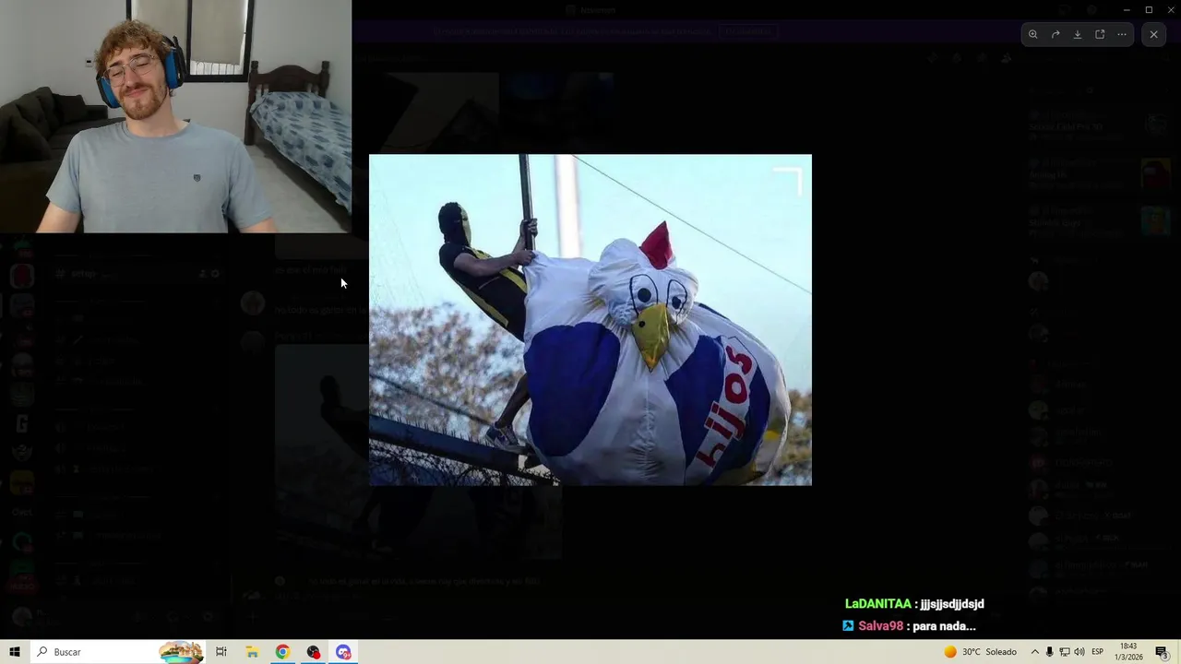This screenshot has width=1181, height=664.
Task: Click the search highlight image in taskbar search
Action: [x=181, y=652]
